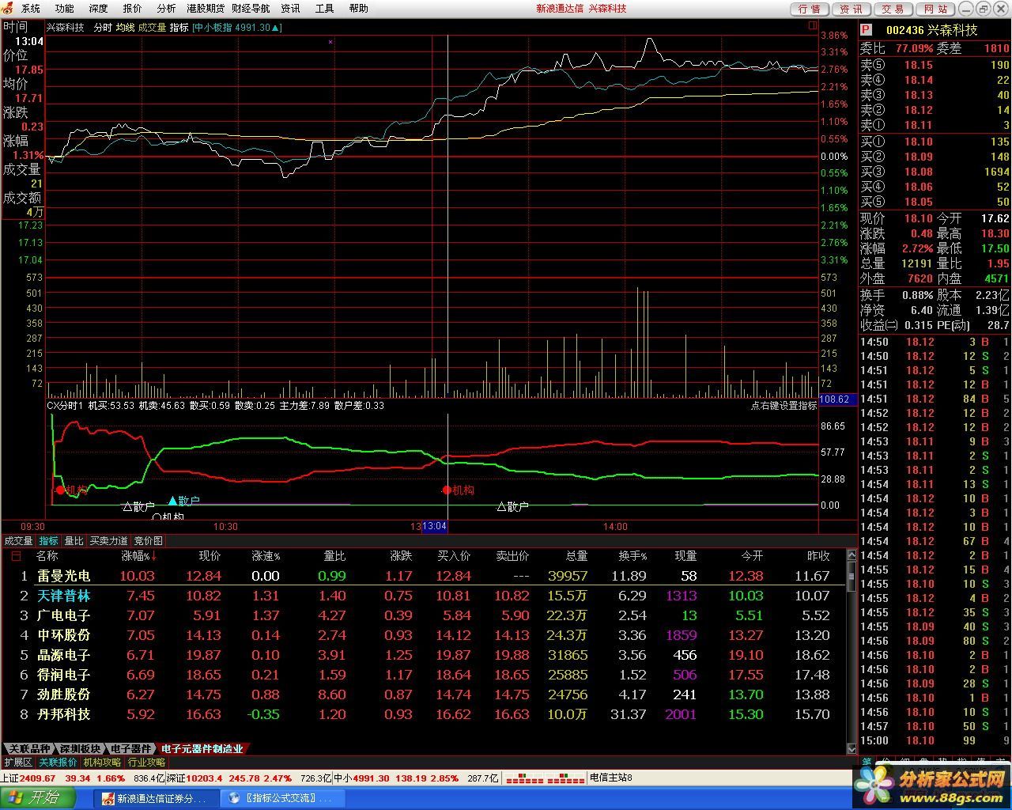1012x810 pixels.
Task: Switch to 指标公式交流 taskbar window
Action: [x=282, y=798]
